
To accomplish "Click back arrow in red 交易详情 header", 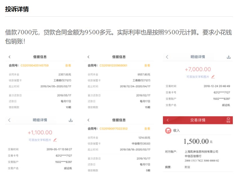I will tap(168, 120).
